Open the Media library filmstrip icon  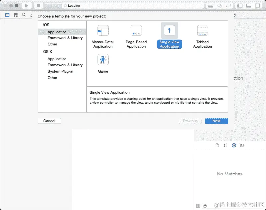pos(242,145)
